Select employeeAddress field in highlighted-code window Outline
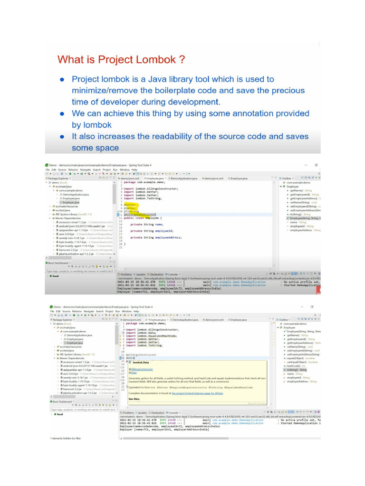Image resolution: width=365 pixels, height=486 pixels. coord(303,230)
